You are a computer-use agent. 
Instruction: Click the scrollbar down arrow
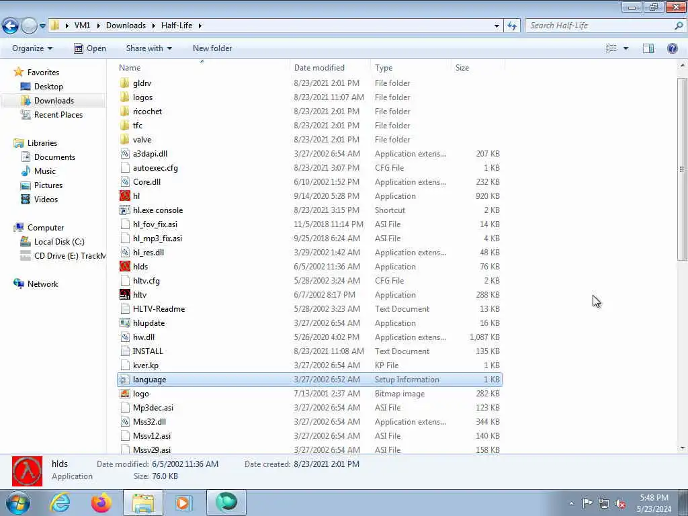point(682,448)
